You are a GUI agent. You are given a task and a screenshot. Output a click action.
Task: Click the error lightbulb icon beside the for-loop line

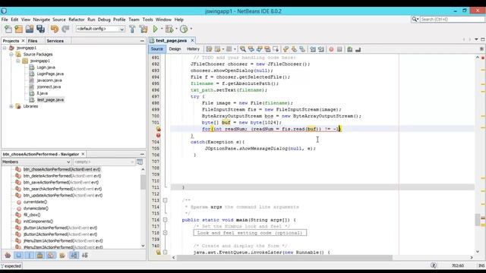[159, 129]
